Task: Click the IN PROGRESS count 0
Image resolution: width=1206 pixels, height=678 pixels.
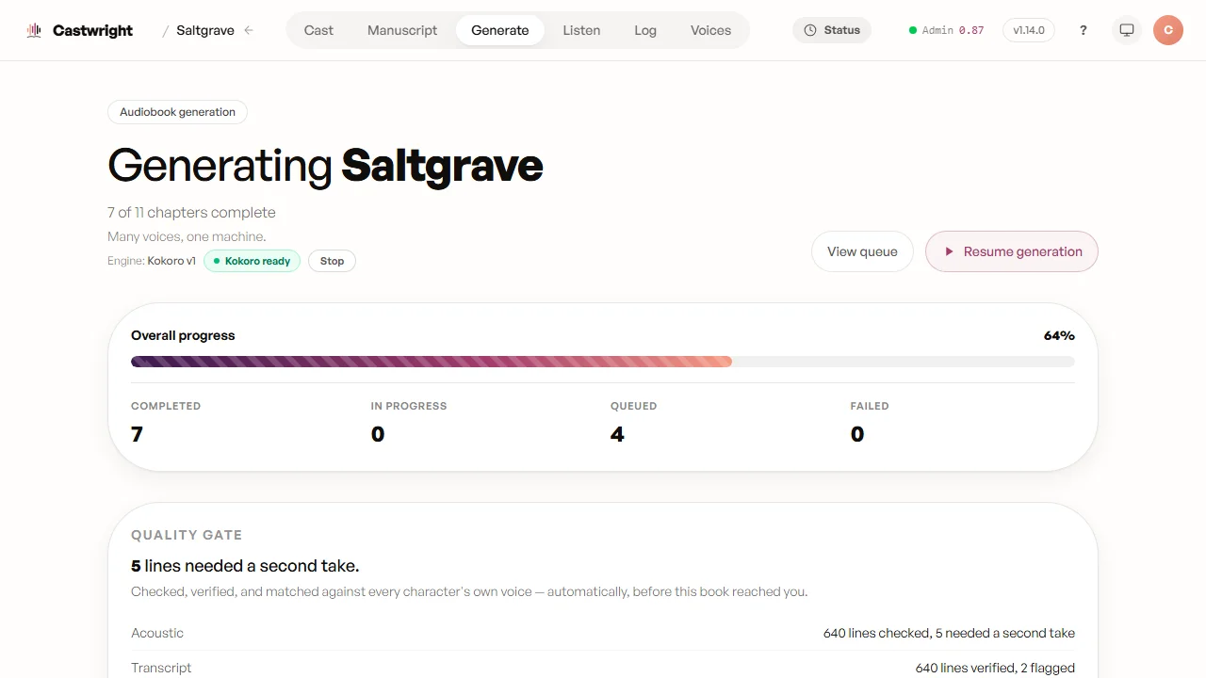Action: [x=378, y=434]
